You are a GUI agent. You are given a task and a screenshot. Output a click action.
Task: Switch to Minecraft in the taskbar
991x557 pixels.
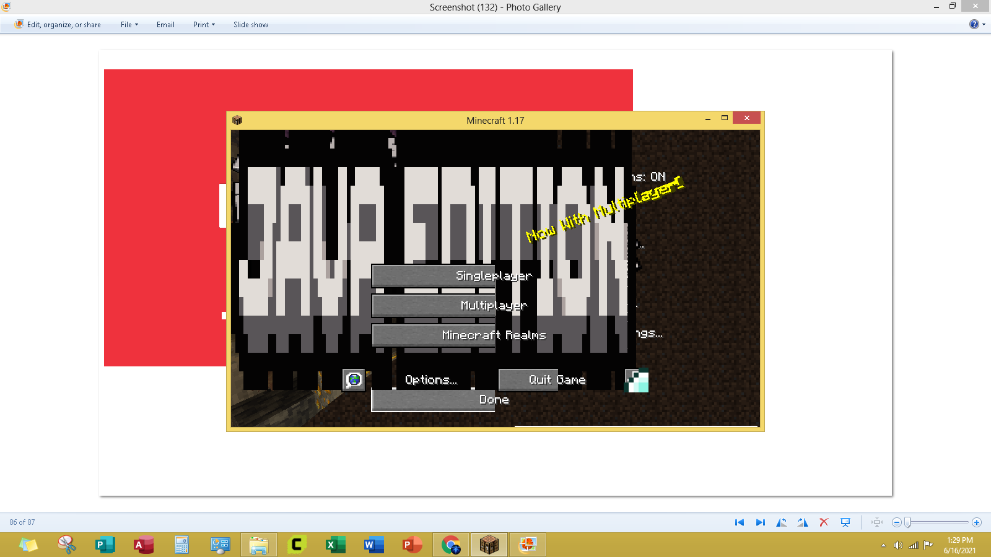click(x=489, y=545)
